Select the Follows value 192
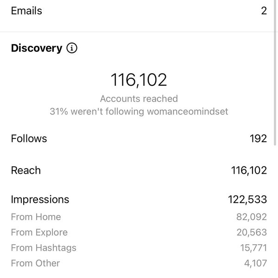The image size is (278, 278). pos(257,139)
